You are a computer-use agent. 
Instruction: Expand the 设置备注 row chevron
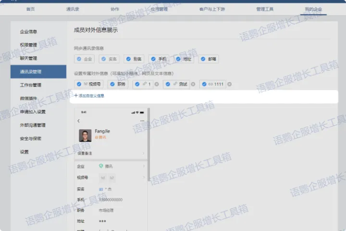click(x=143, y=153)
